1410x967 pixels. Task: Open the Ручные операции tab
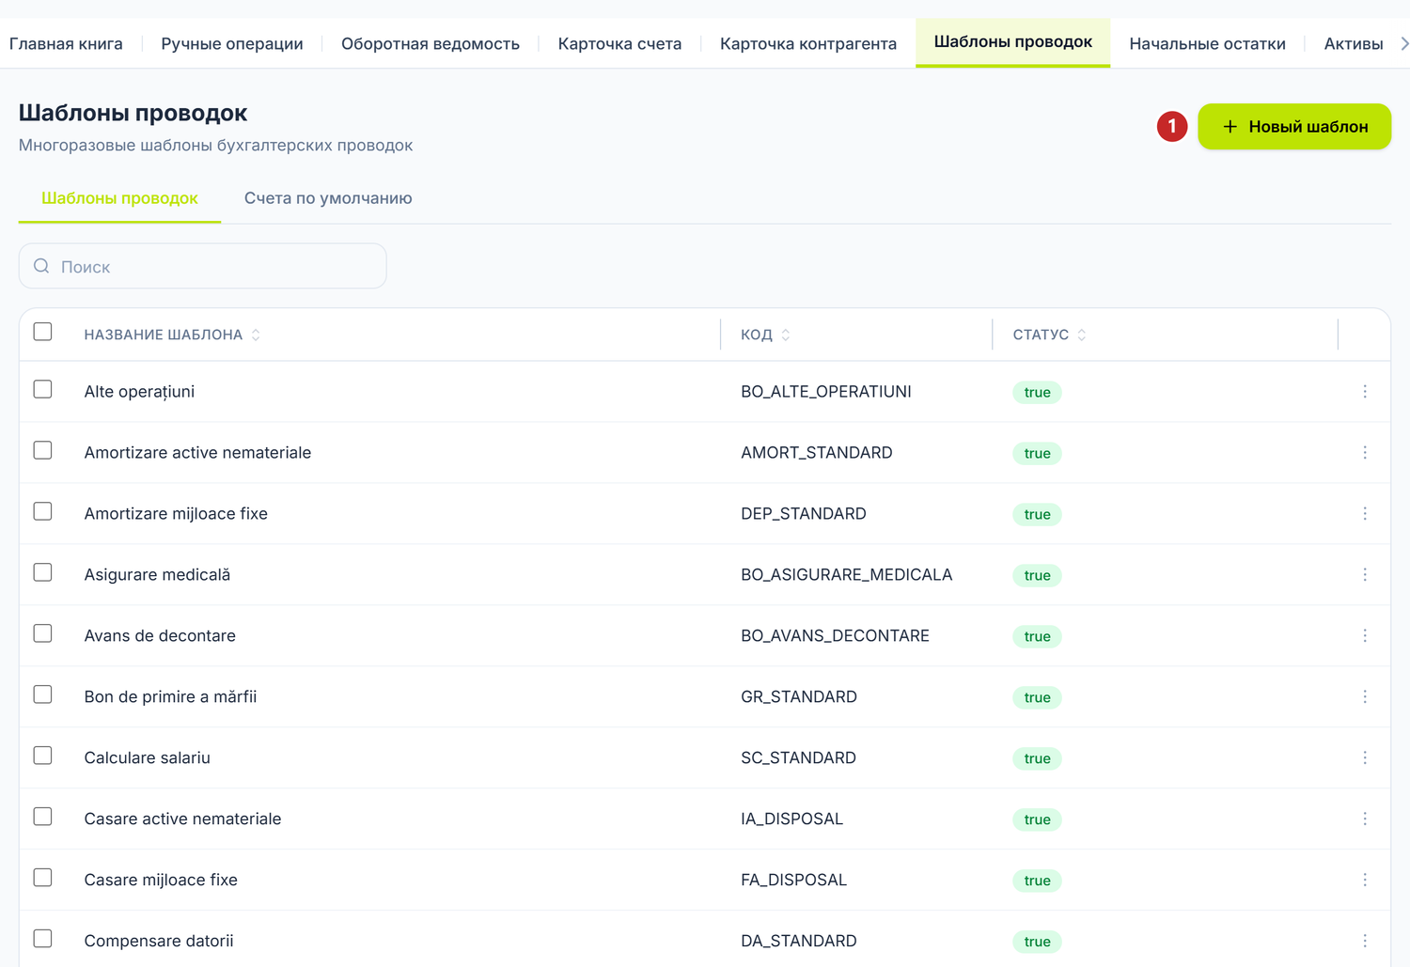[232, 43]
